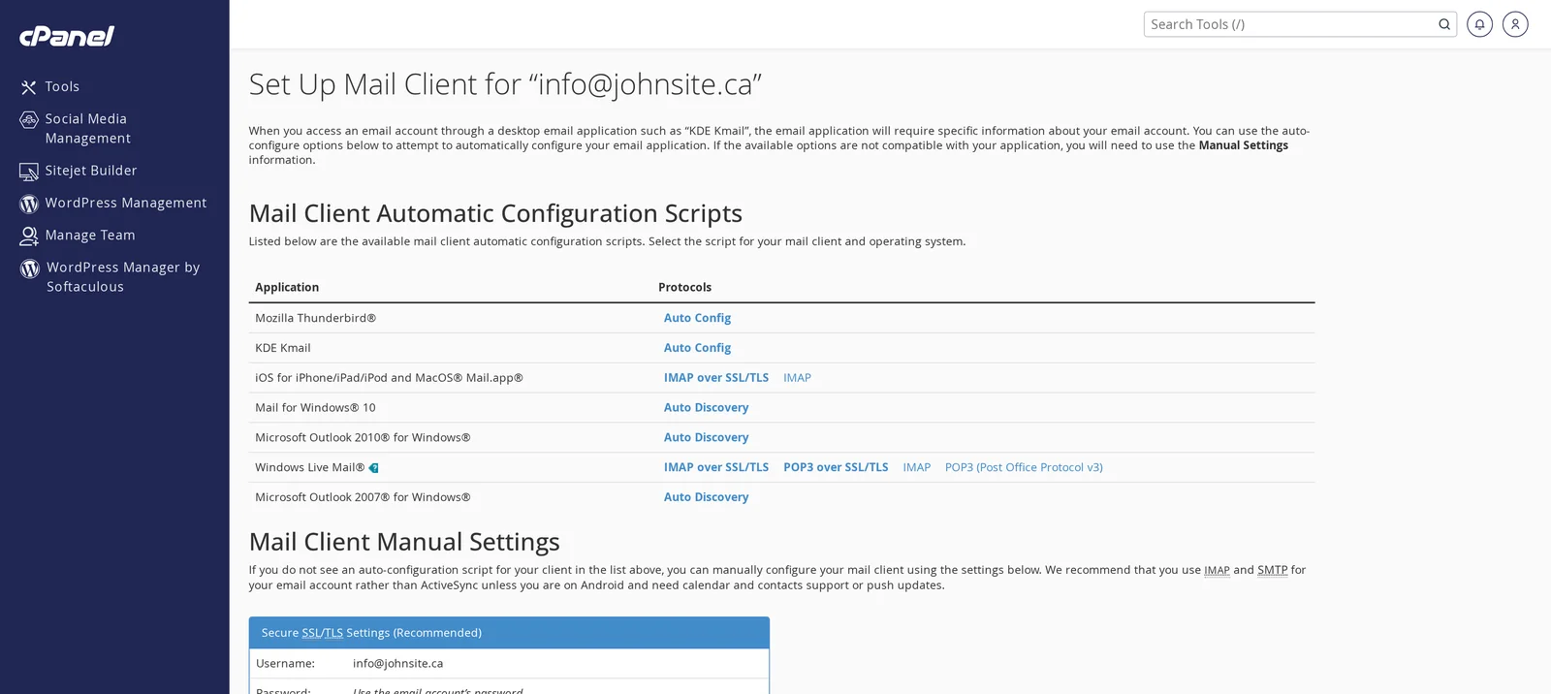Click POP3 over SSL/TLS link
This screenshot has height=694, width=1551.
tap(836, 467)
